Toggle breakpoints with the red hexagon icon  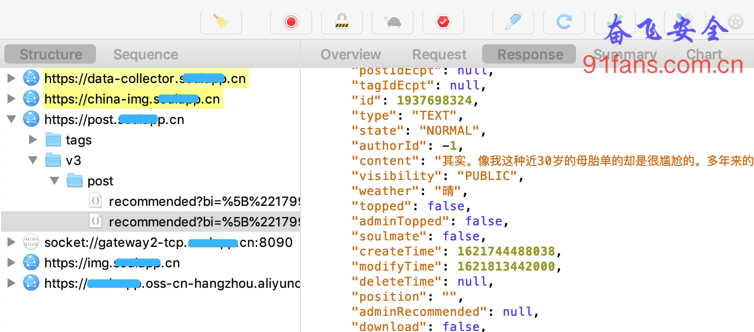pos(443,22)
